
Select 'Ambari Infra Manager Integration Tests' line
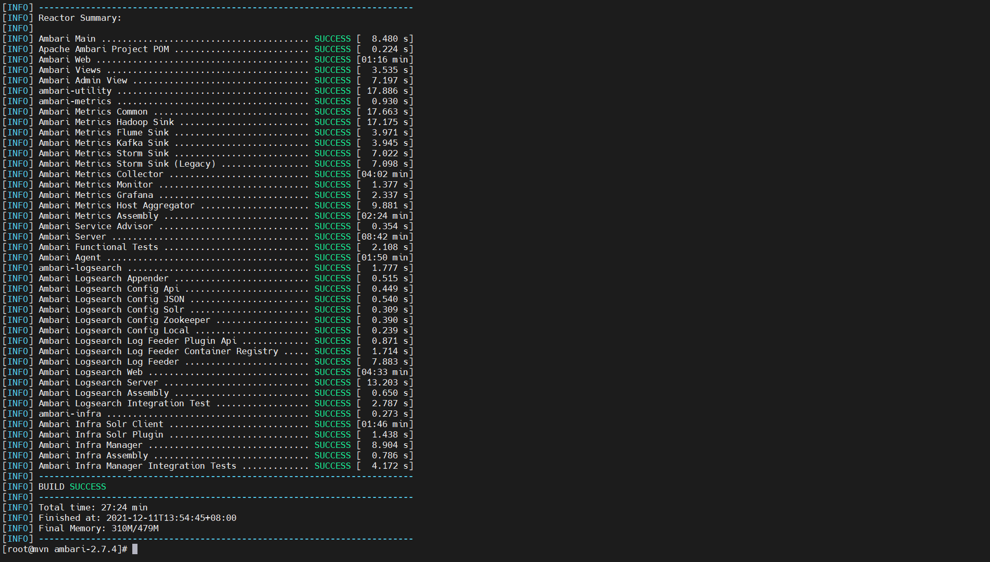[137, 466]
